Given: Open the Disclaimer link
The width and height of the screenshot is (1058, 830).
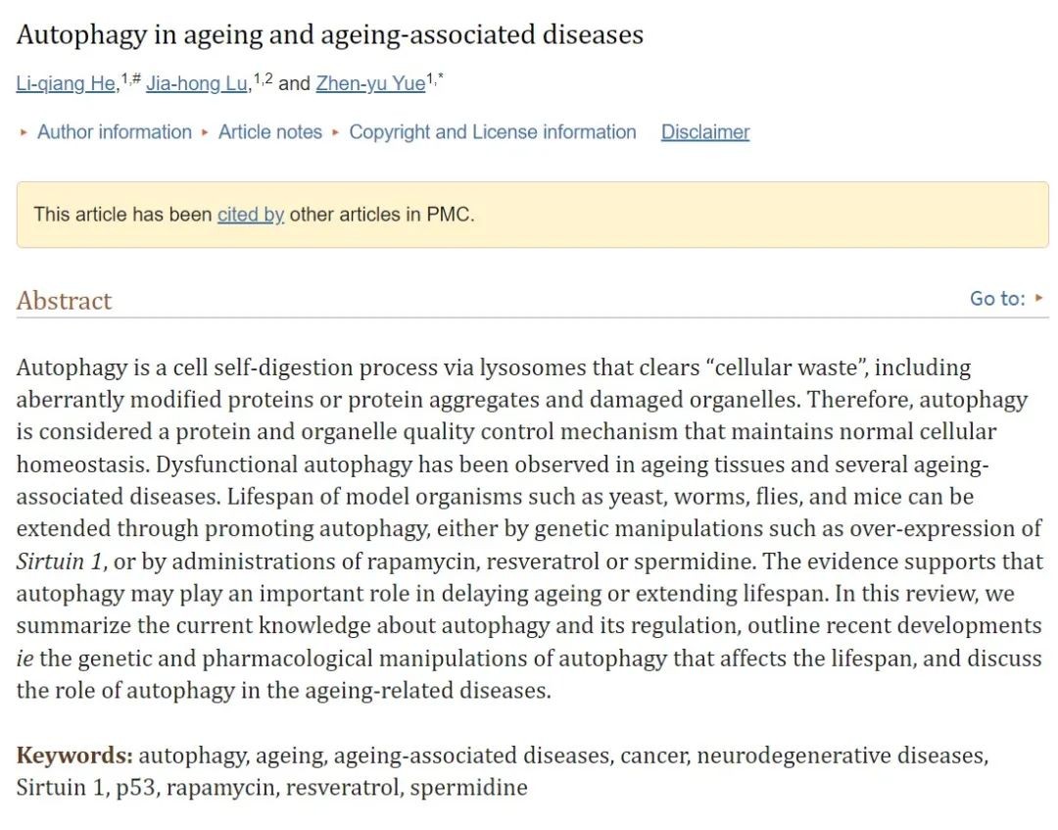Looking at the screenshot, I should tap(705, 132).
